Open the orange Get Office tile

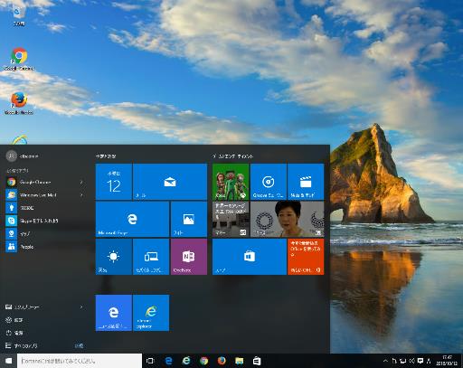306,257
